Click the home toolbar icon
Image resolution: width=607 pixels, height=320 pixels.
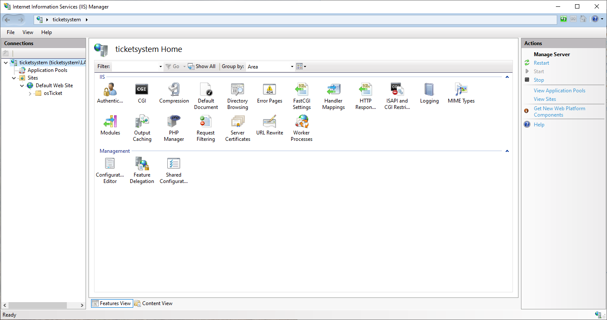click(583, 19)
